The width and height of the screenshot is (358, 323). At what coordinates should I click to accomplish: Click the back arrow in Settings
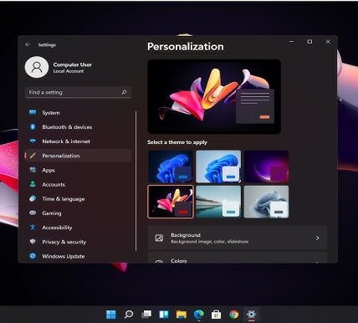(28, 44)
